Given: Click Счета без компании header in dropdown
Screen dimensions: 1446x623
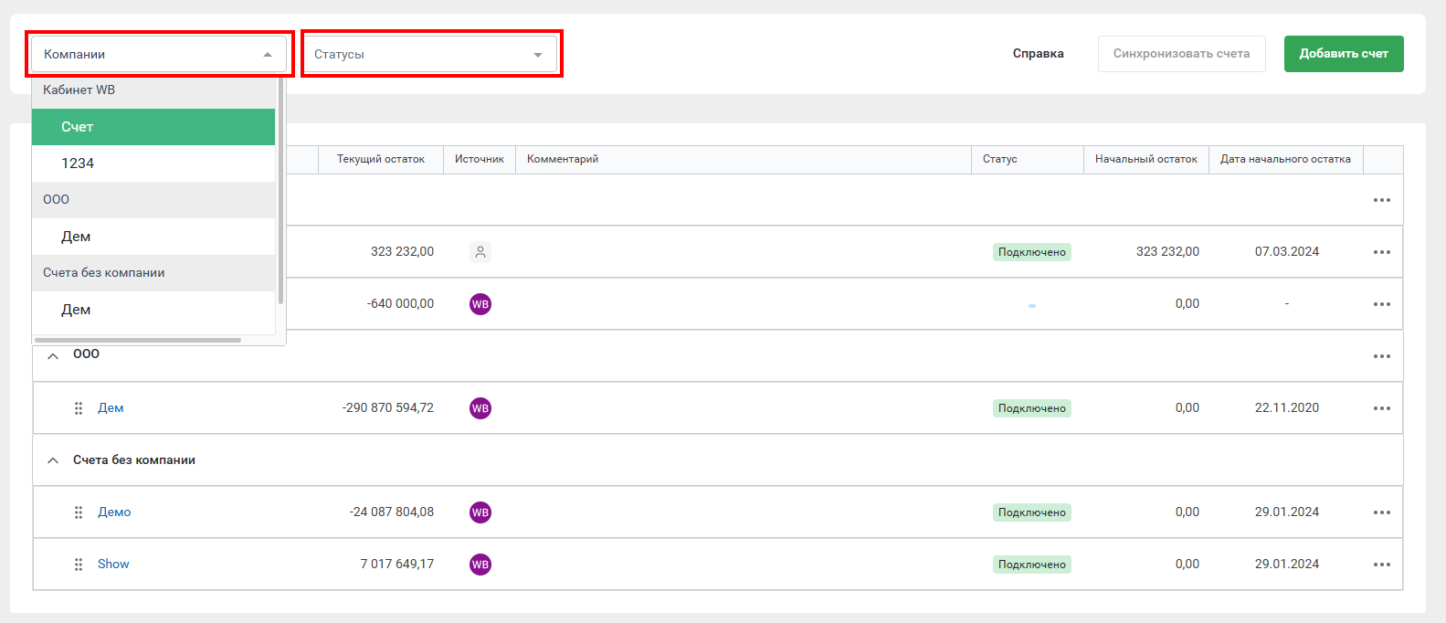Looking at the screenshot, I should coord(153,273).
